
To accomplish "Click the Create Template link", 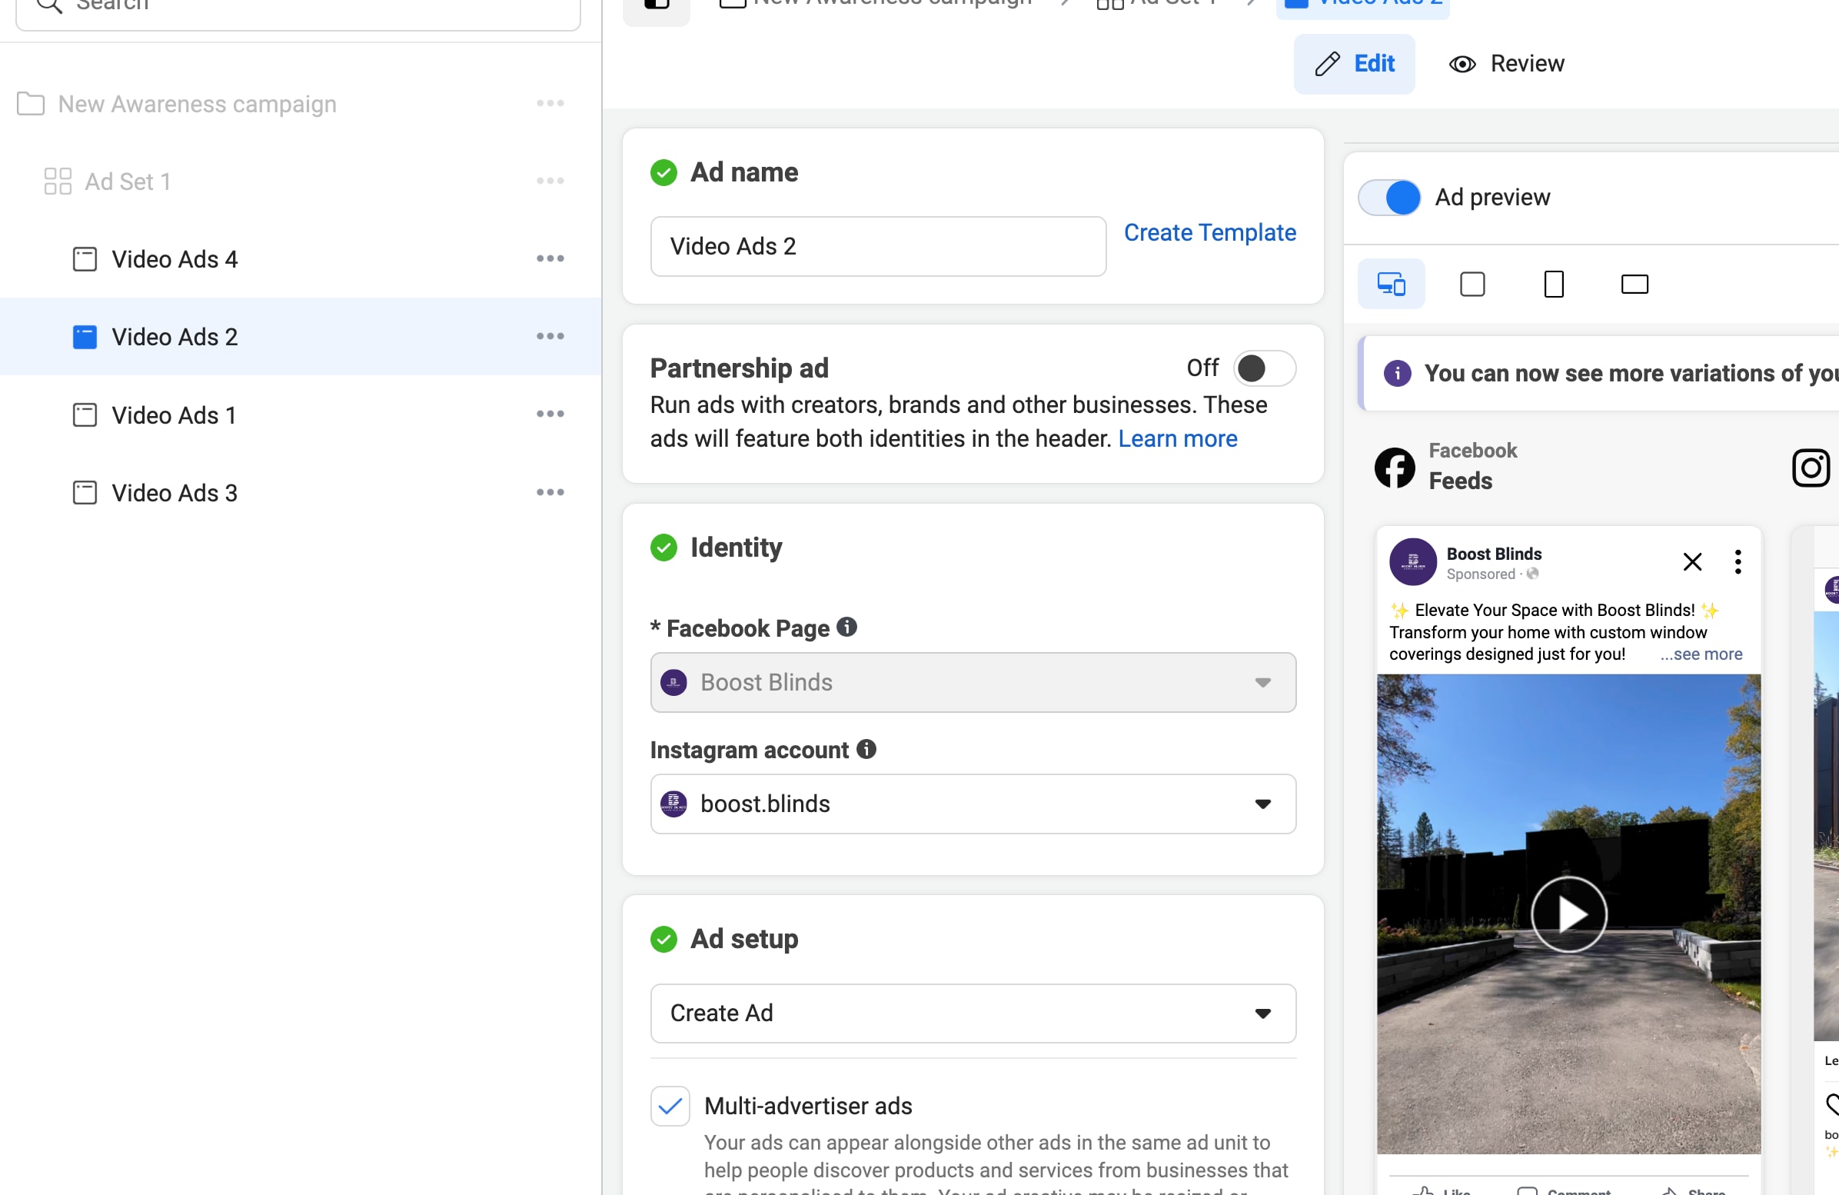I will (x=1209, y=233).
